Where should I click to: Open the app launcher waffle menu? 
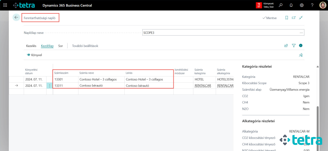tap(5, 5)
